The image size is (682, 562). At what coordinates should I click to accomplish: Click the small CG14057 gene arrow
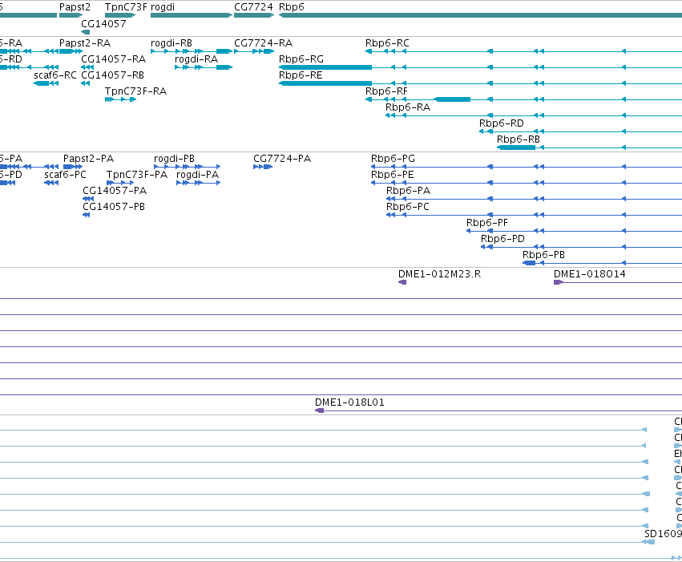(x=85, y=32)
